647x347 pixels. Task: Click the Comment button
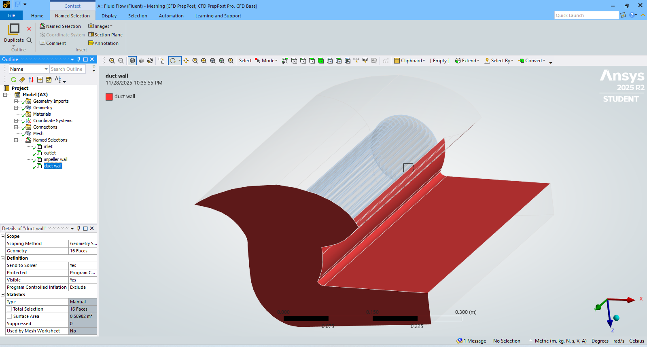[x=53, y=43]
